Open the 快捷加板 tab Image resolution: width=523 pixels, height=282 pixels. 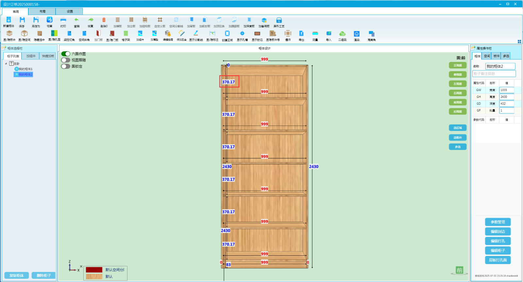coord(48,56)
